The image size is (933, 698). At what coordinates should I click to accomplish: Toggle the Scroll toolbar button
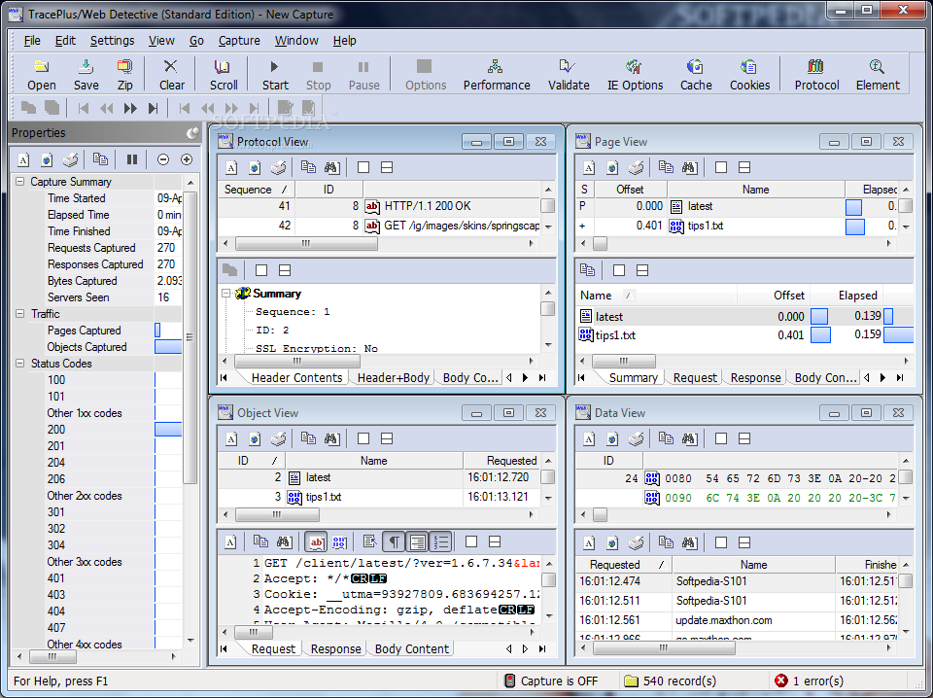[x=224, y=75]
